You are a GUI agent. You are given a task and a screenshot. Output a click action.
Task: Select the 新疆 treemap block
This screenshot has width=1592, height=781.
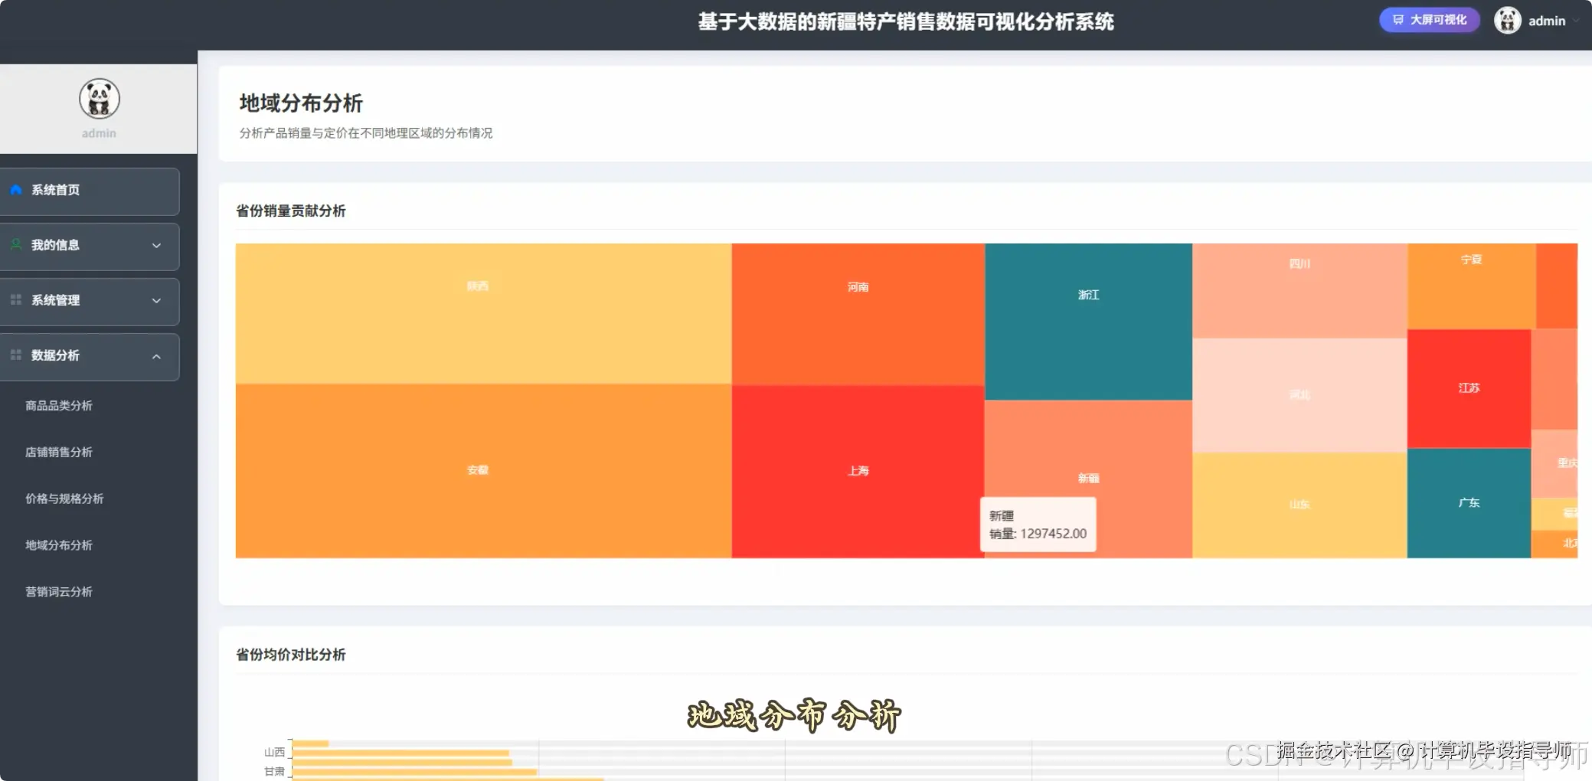tap(1088, 479)
